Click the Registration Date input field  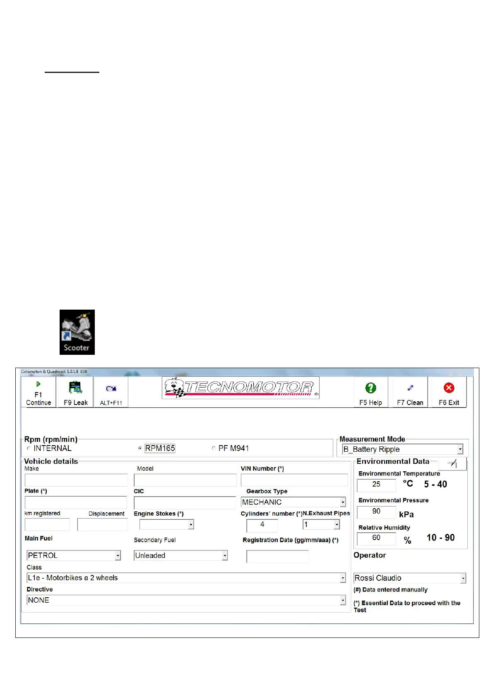[x=277, y=556]
